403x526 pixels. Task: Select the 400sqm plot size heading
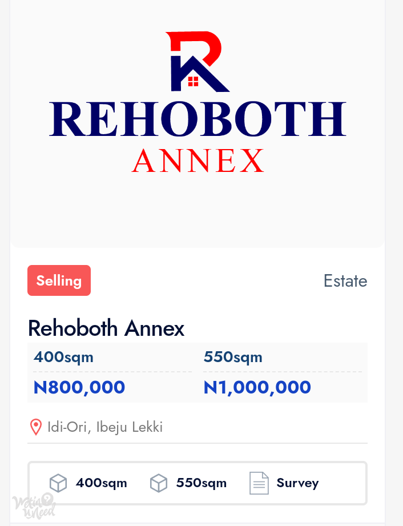coord(63,357)
